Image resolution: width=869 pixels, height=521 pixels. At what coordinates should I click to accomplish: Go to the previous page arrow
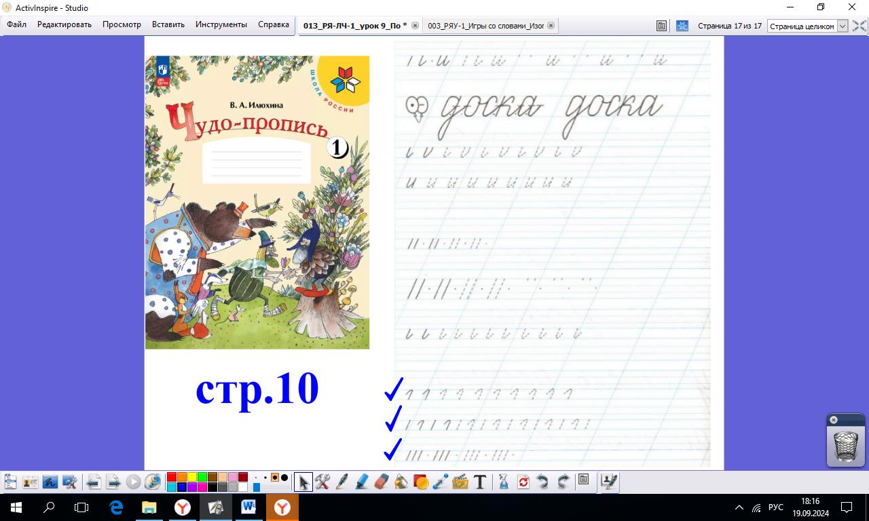[94, 482]
